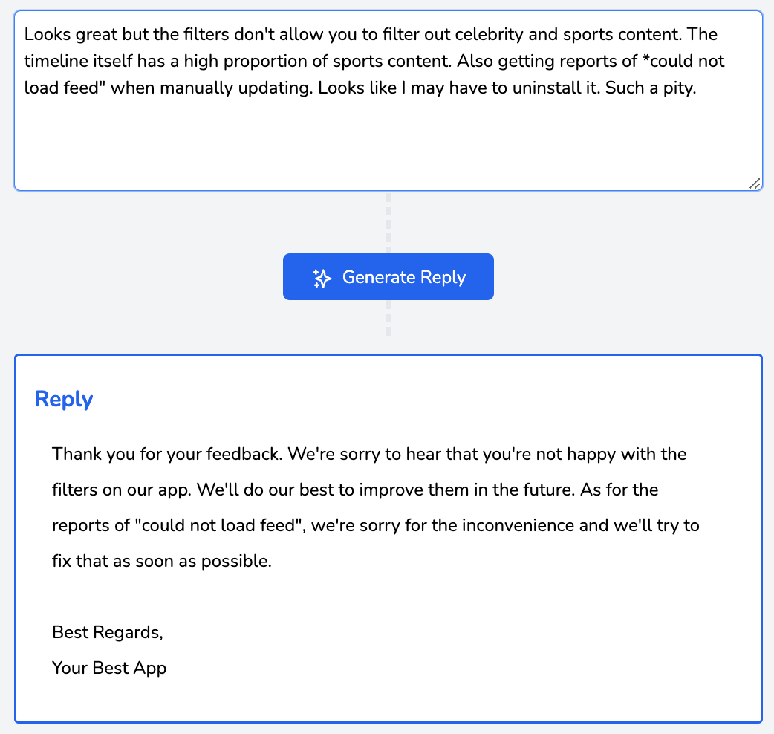Click the border of the reply card
This screenshot has height=734, width=774.
click(386, 355)
